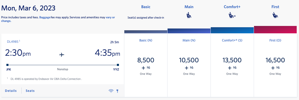
Task: Select the Comfort+ column header
Action: pyautogui.click(x=232, y=7)
